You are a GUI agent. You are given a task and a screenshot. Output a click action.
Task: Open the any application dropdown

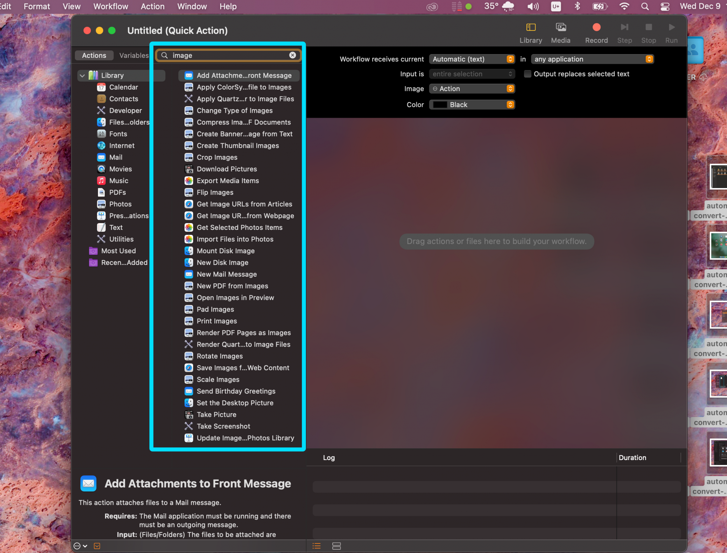592,59
